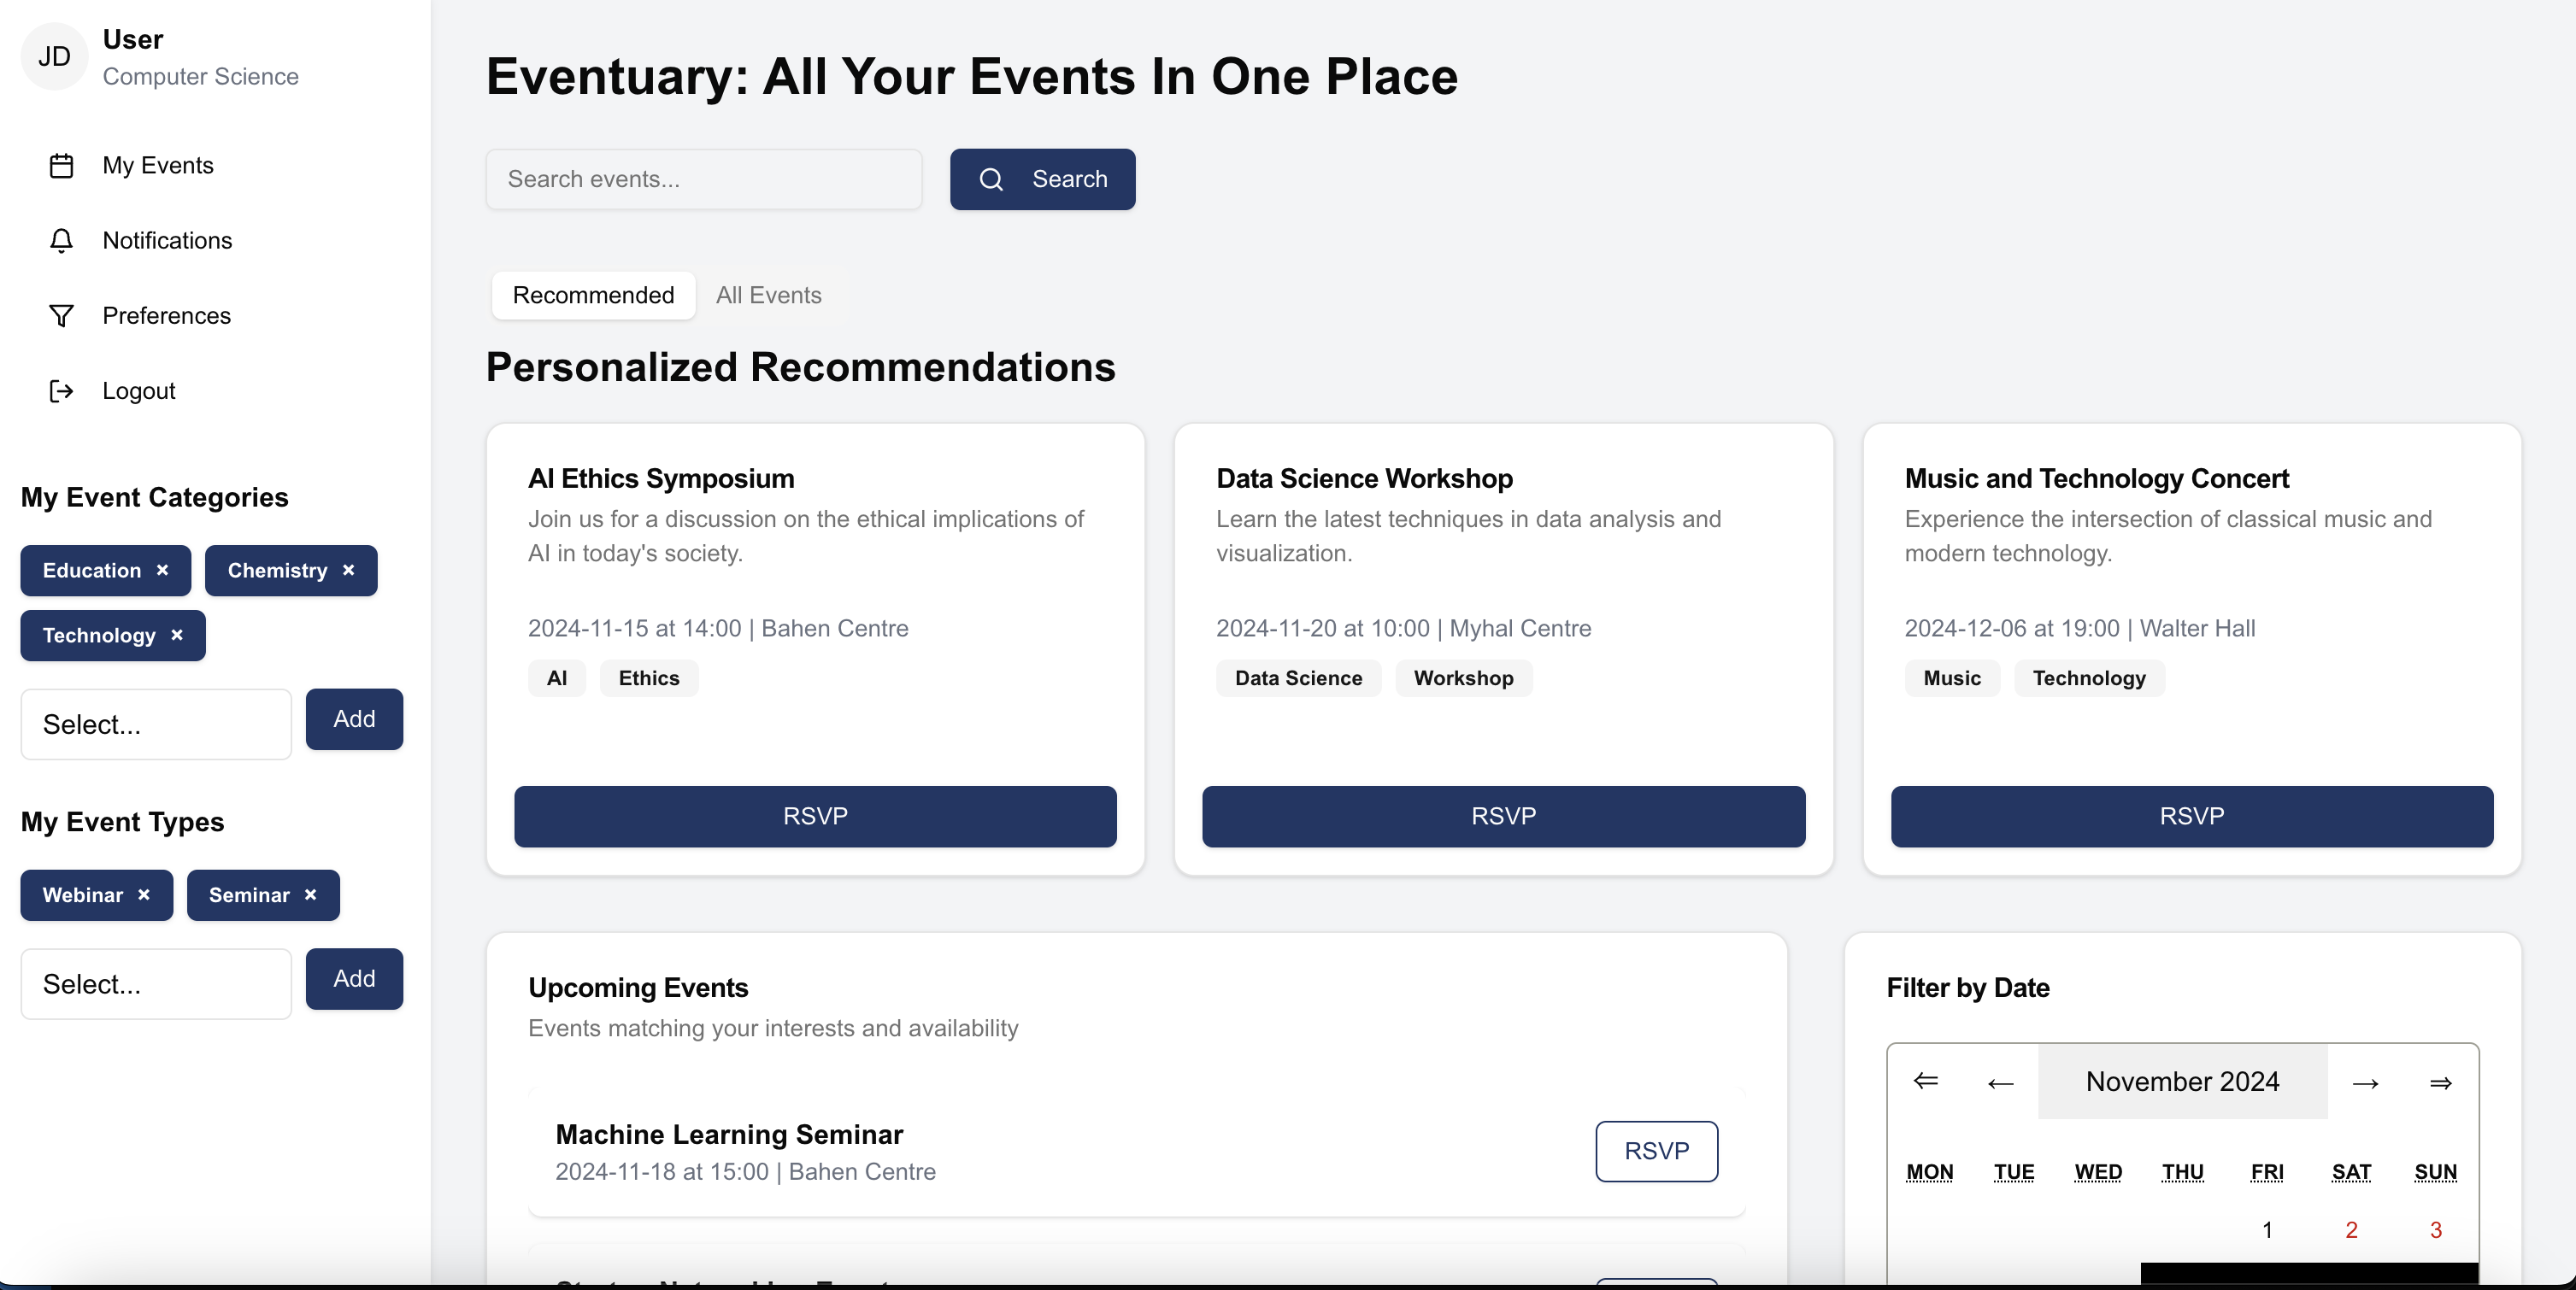Jump back a year with double-left arrow
Viewport: 2576px width, 1290px height.
tap(1925, 1082)
